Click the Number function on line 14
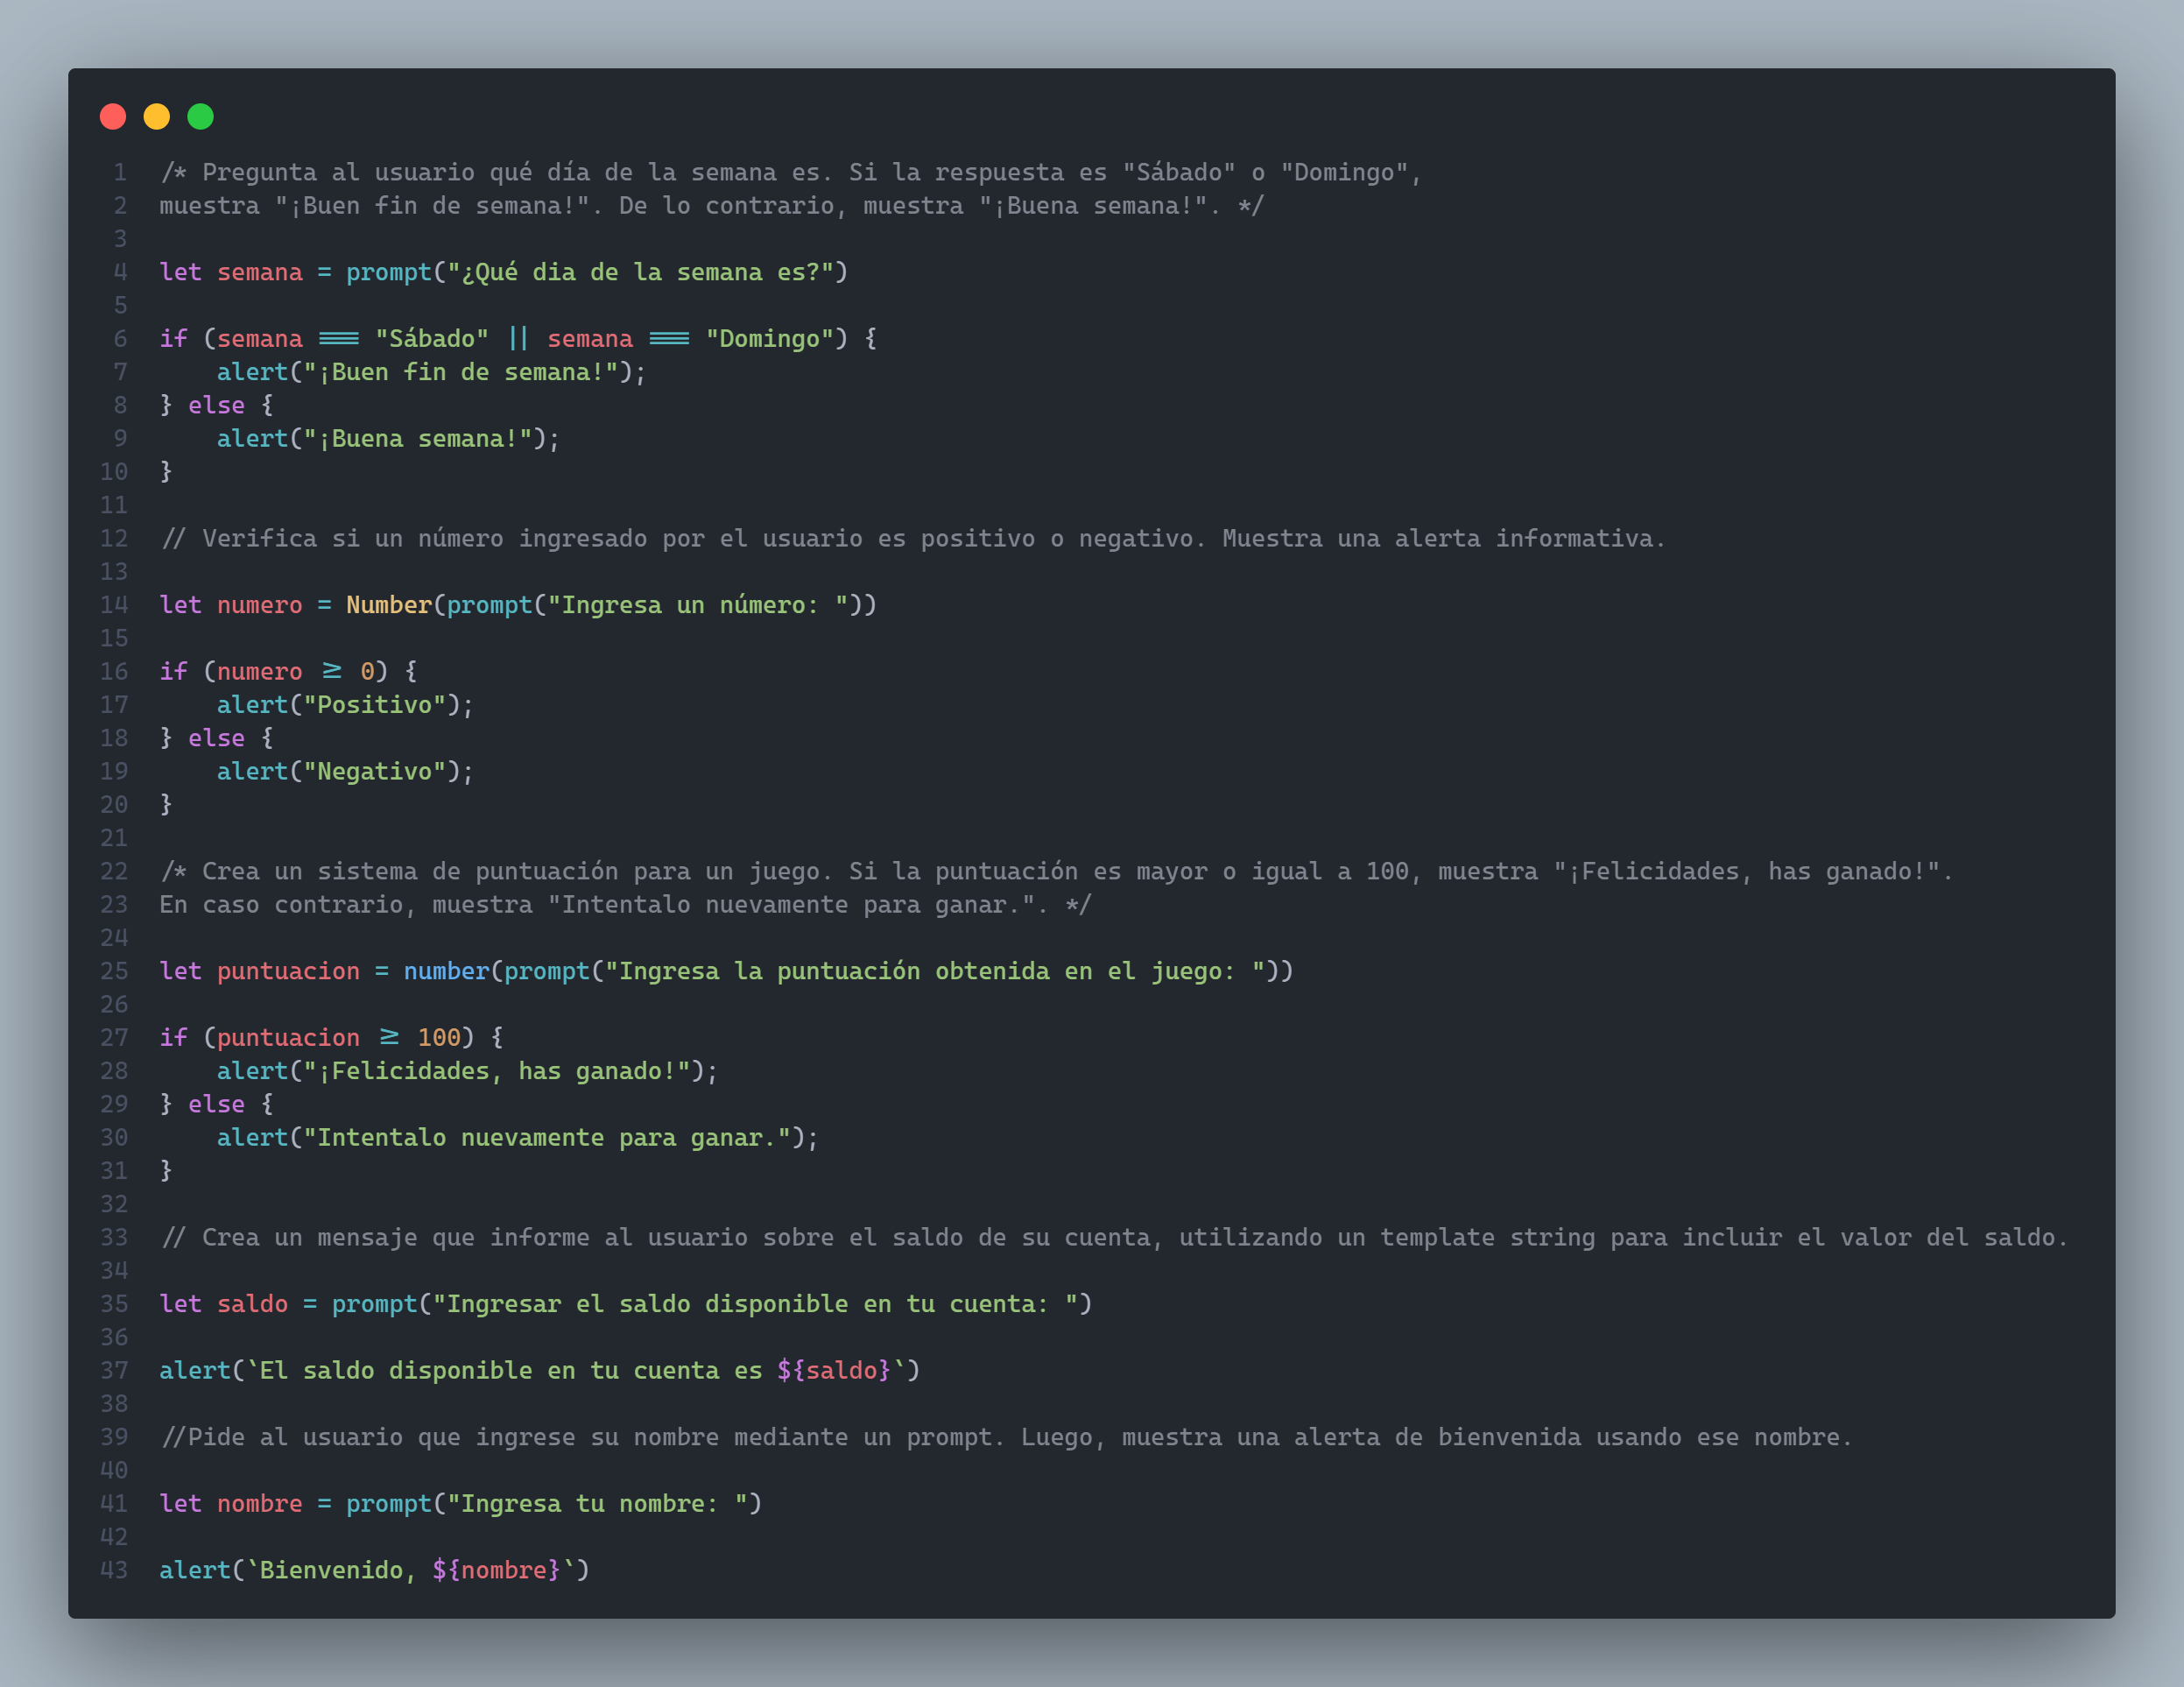Viewport: 2184px width, 1687px height. 389,605
